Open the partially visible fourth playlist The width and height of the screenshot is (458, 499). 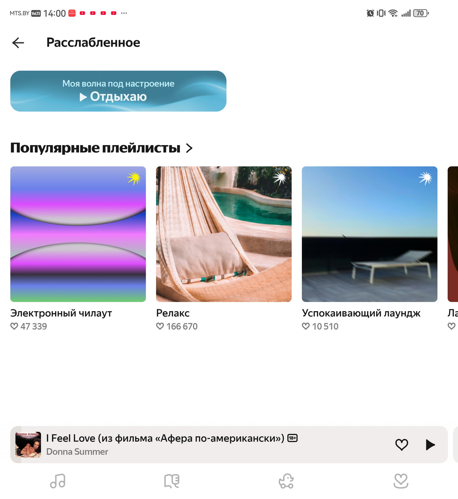coord(453,234)
